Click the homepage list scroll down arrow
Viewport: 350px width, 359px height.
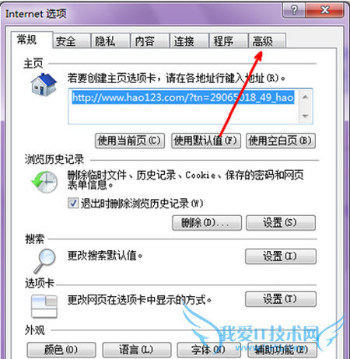[306, 116]
